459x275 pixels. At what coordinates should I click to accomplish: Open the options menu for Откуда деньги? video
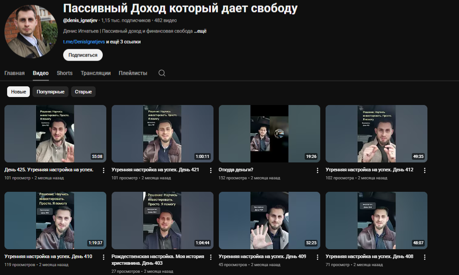coord(317,170)
